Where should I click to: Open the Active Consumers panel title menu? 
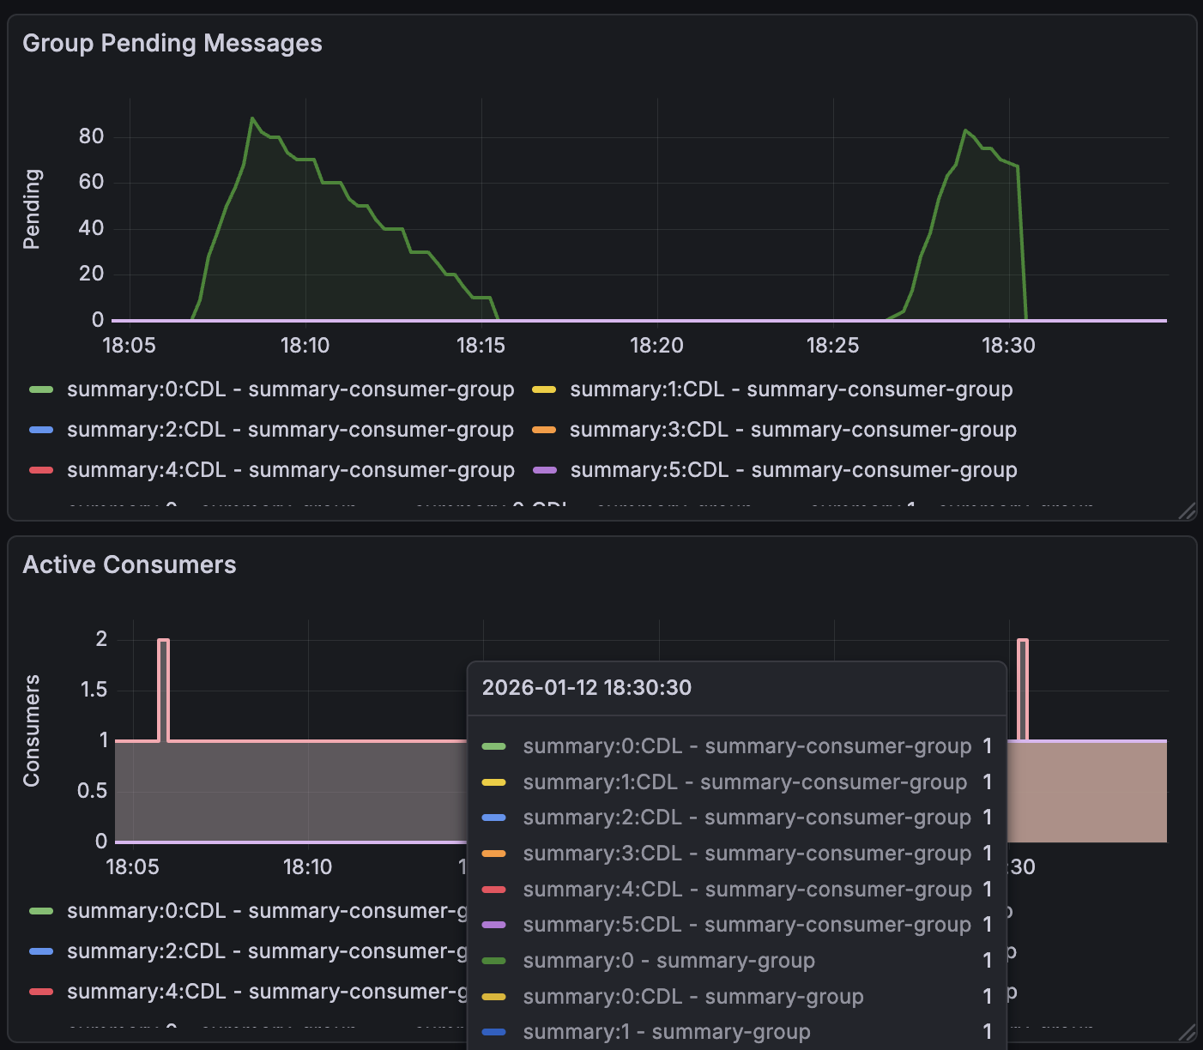click(x=129, y=564)
